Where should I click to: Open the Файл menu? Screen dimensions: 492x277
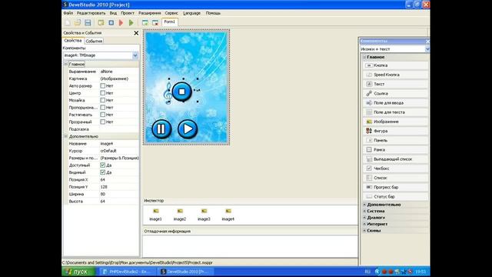coord(68,13)
